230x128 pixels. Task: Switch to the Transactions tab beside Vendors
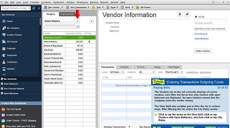pos(67,14)
